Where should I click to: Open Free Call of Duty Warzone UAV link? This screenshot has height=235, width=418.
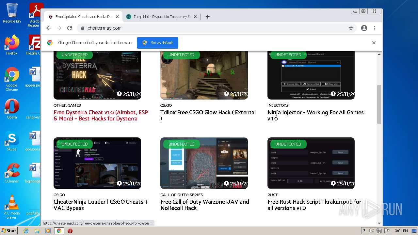pos(205,205)
